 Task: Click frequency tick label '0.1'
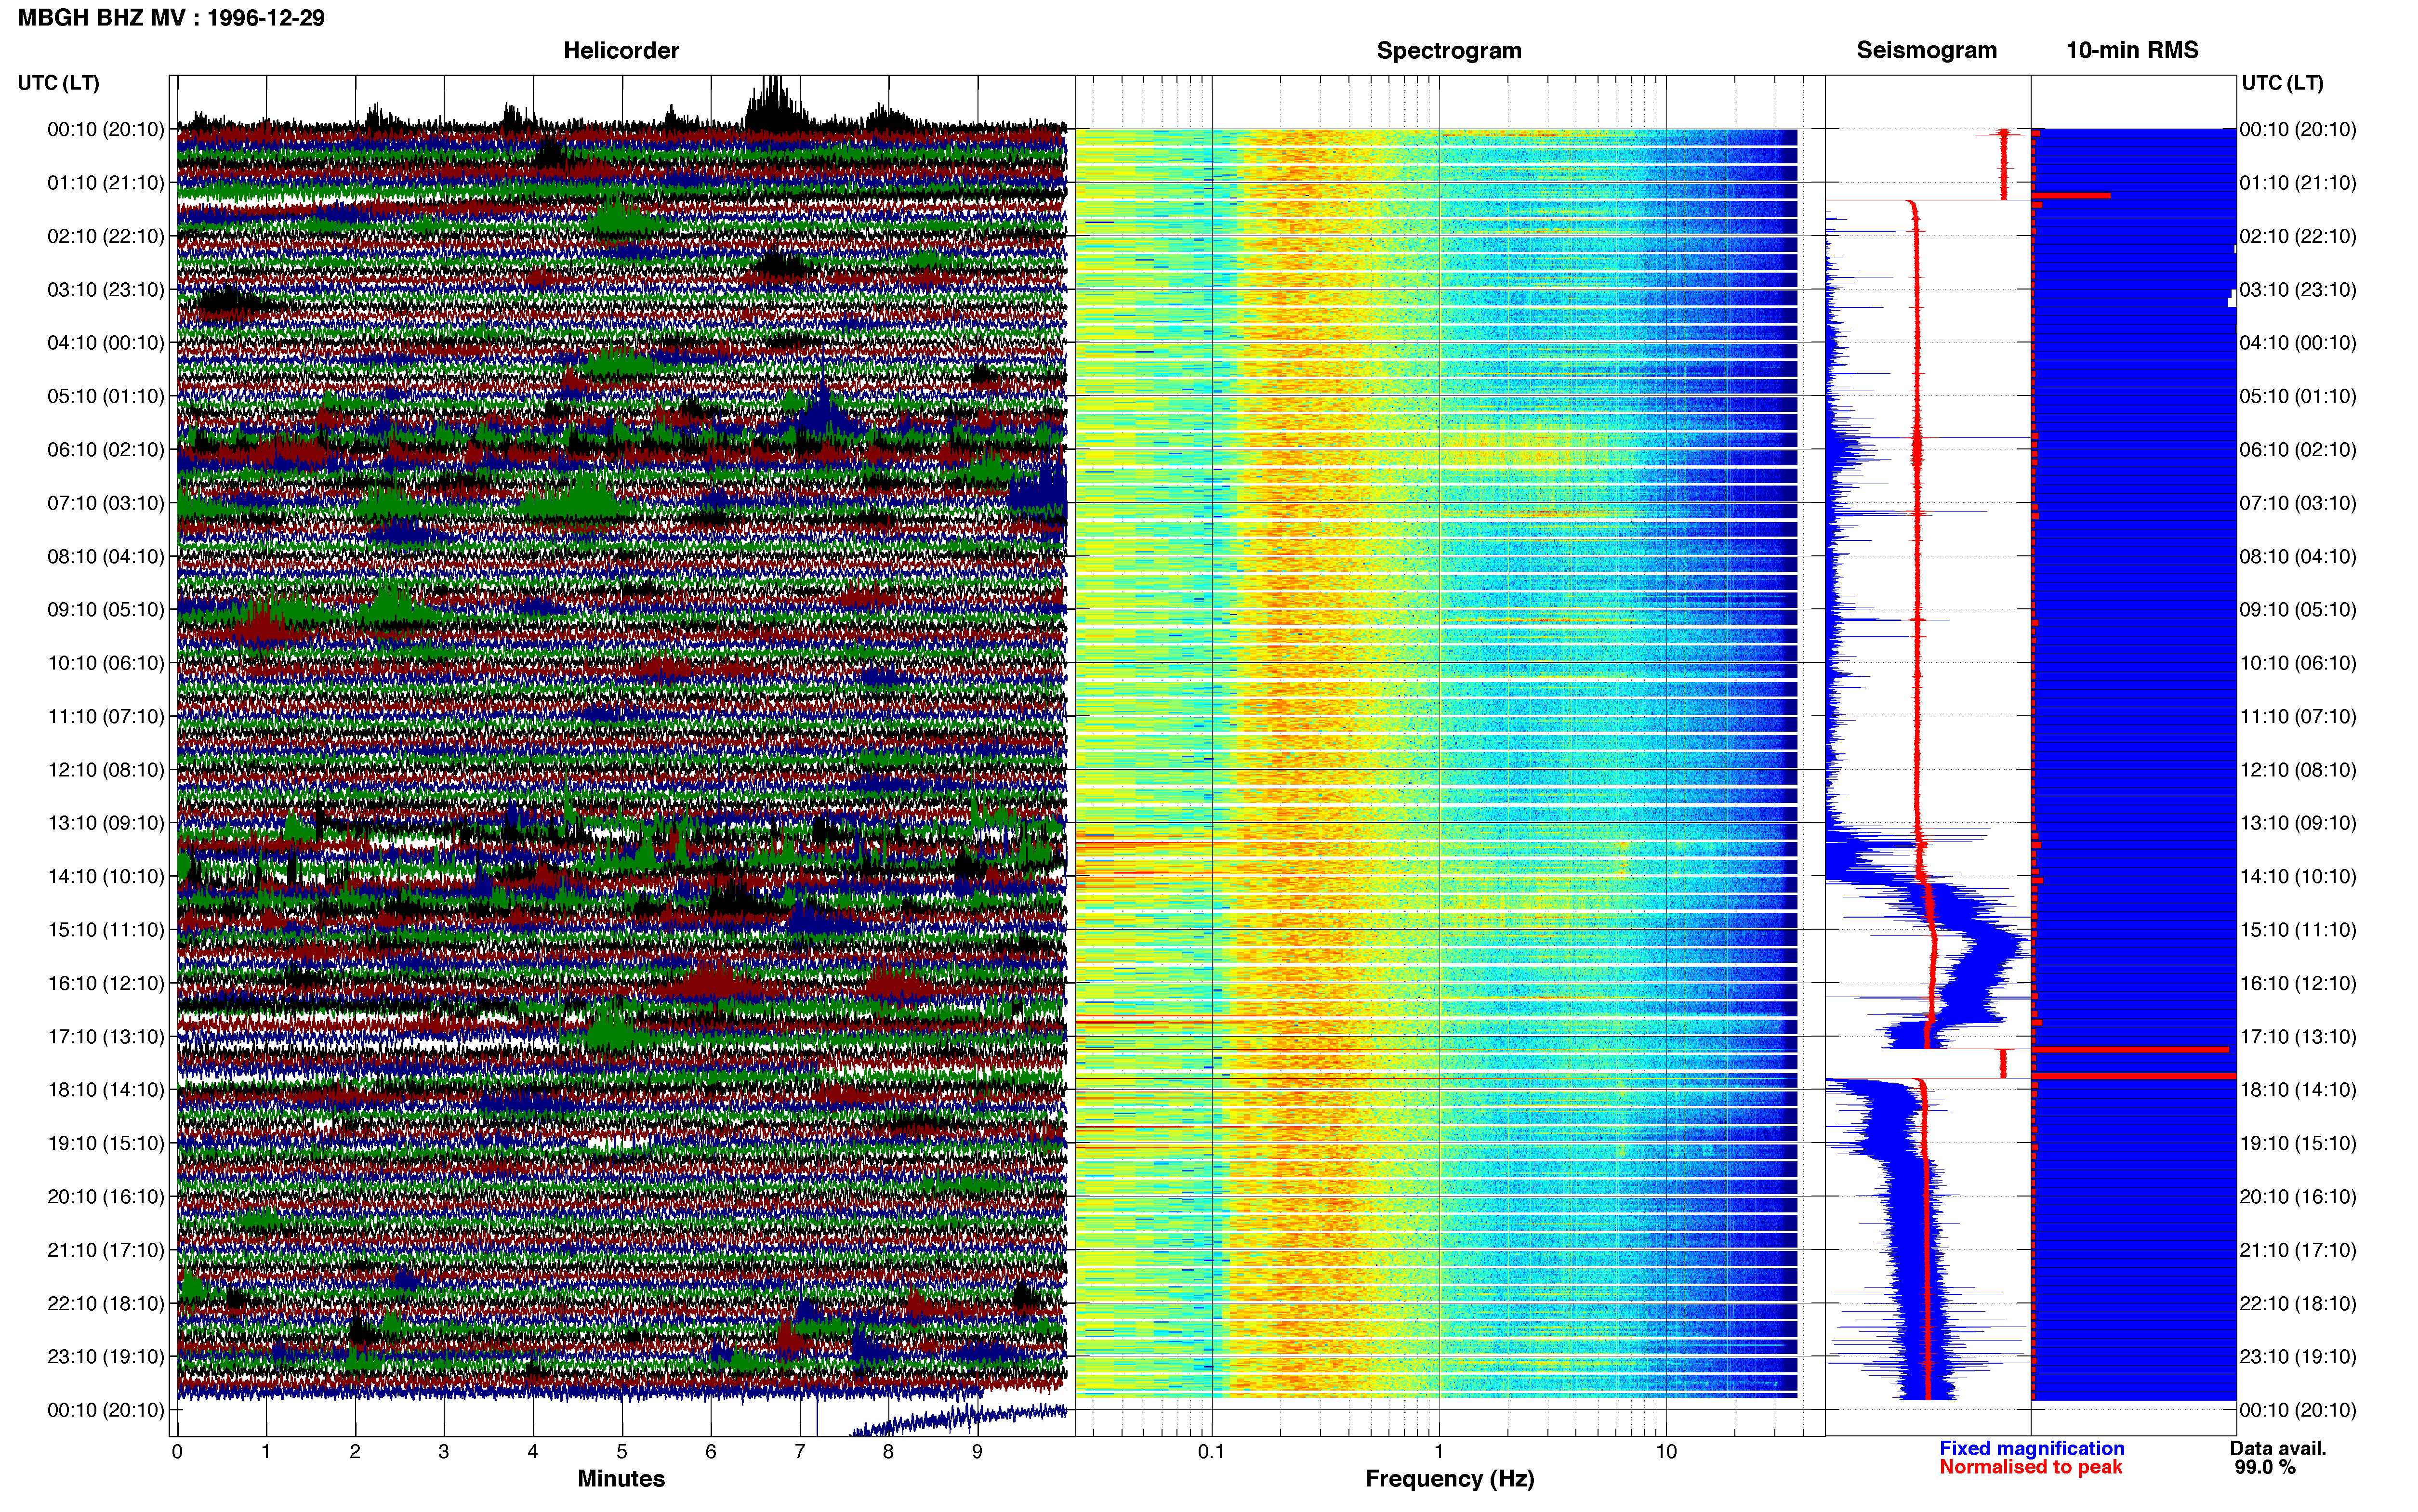tap(1211, 1452)
